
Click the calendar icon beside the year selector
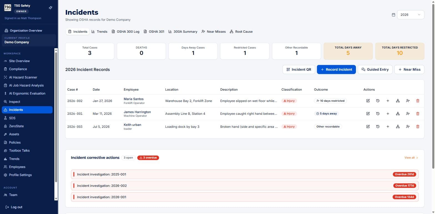coord(393,15)
